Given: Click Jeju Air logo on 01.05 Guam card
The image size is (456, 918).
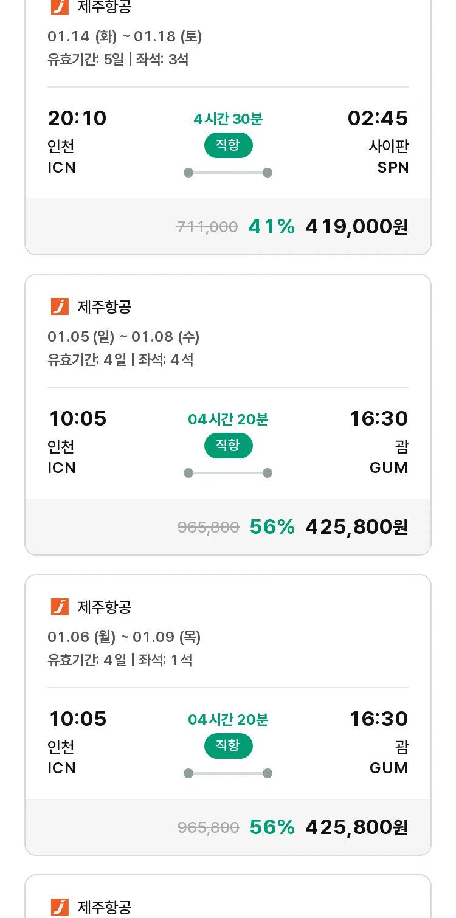Looking at the screenshot, I should click(x=60, y=306).
